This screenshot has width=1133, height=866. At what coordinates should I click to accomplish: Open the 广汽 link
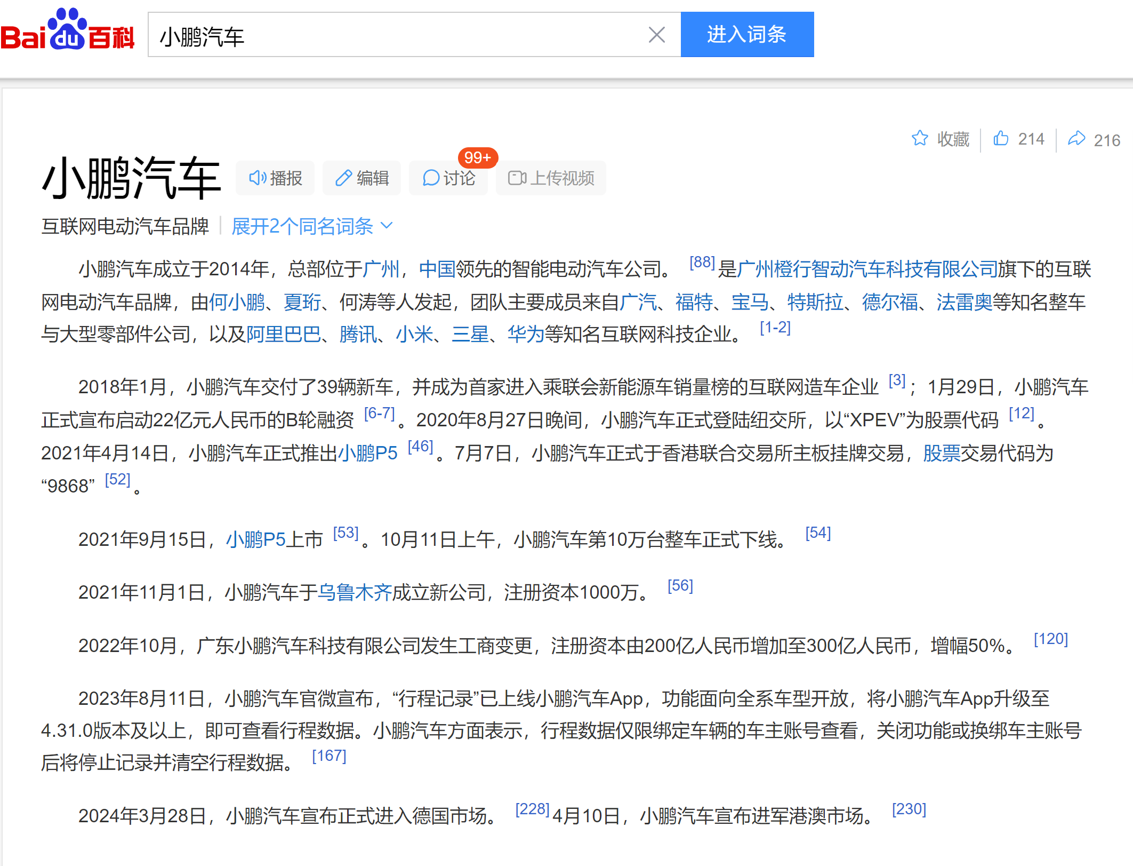(x=638, y=302)
